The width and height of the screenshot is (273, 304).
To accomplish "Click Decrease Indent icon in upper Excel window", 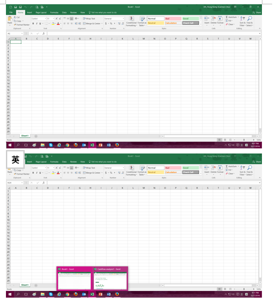I will 76,23.
